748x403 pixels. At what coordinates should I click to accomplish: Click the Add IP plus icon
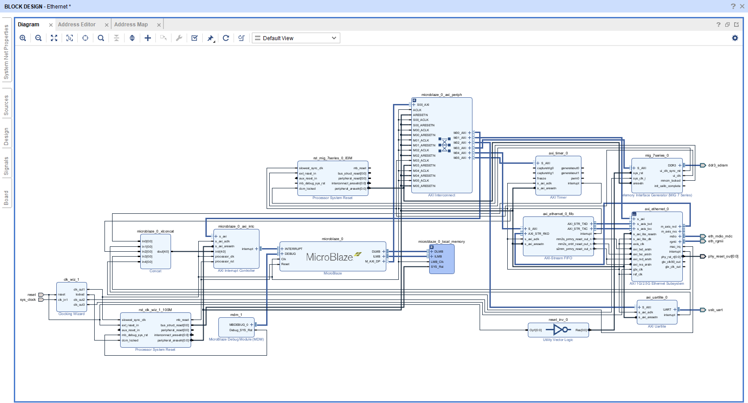click(148, 38)
